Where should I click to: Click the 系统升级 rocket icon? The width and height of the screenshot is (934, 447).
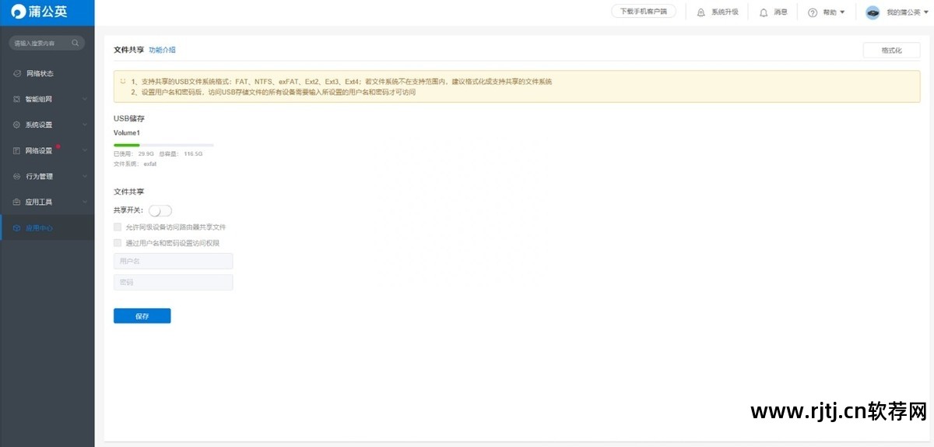click(701, 12)
